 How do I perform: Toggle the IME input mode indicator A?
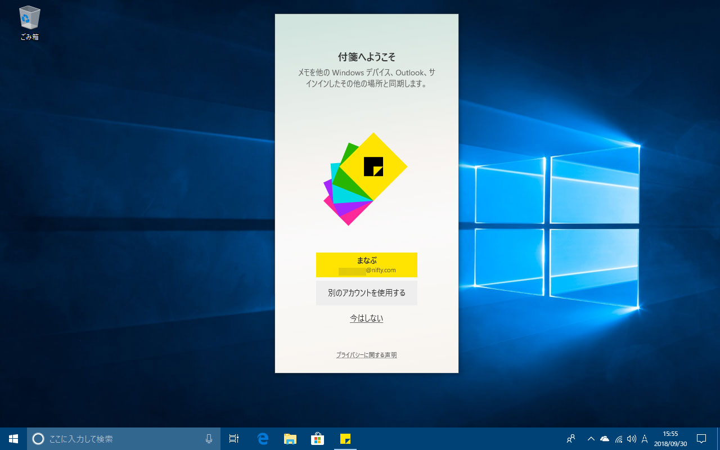click(645, 439)
